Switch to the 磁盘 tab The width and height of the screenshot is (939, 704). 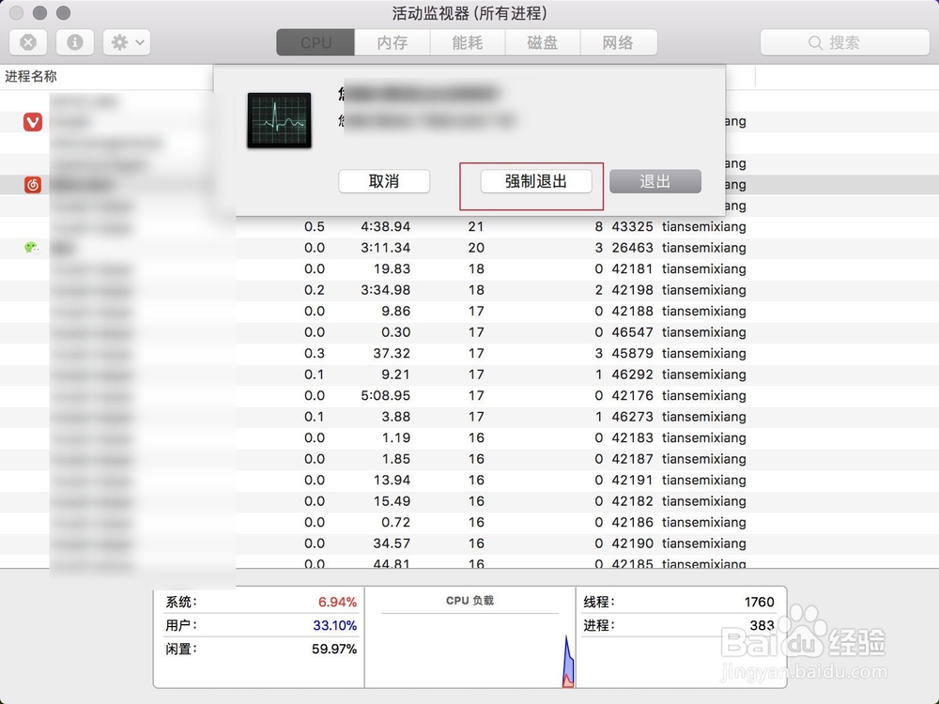pyautogui.click(x=543, y=42)
